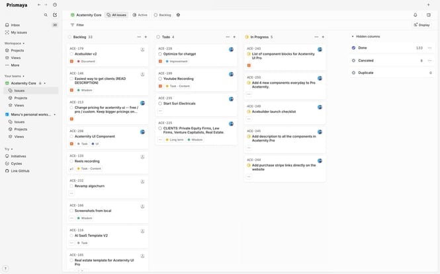Open the Display options button
This screenshot has height=274, width=440.
(421, 25)
